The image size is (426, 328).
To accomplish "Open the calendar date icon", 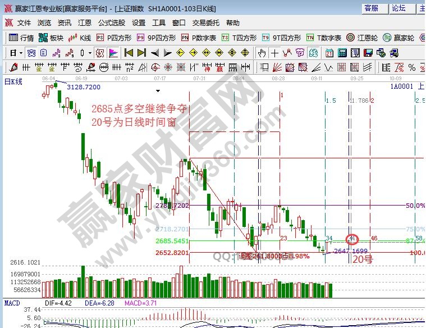I will (329, 53).
